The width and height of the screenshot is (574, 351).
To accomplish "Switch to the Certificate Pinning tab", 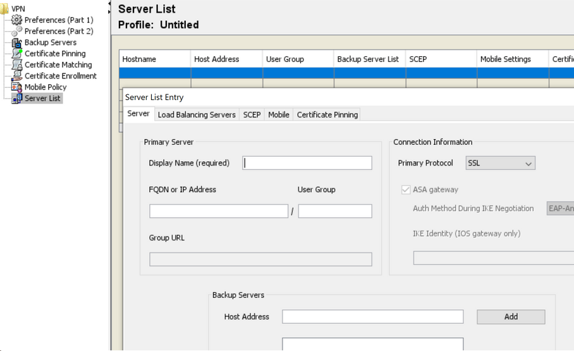I will pyautogui.click(x=327, y=114).
